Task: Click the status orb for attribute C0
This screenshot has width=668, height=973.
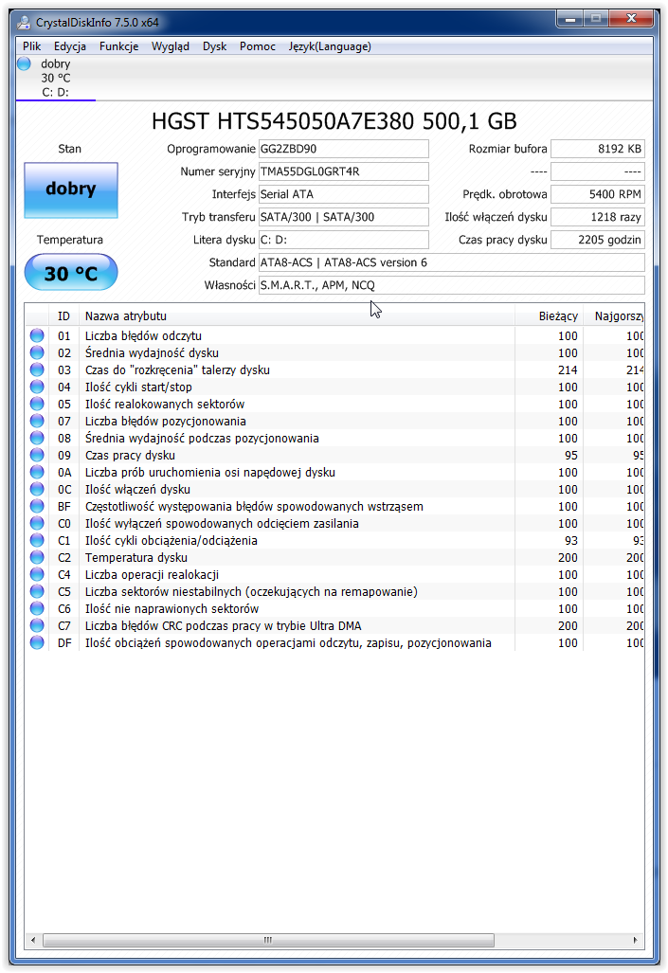Action: pyautogui.click(x=37, y=523)
